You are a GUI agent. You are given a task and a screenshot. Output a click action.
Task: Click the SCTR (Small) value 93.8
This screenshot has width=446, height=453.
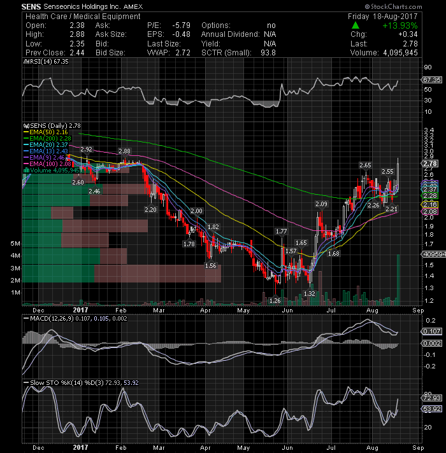pos(268,53)
